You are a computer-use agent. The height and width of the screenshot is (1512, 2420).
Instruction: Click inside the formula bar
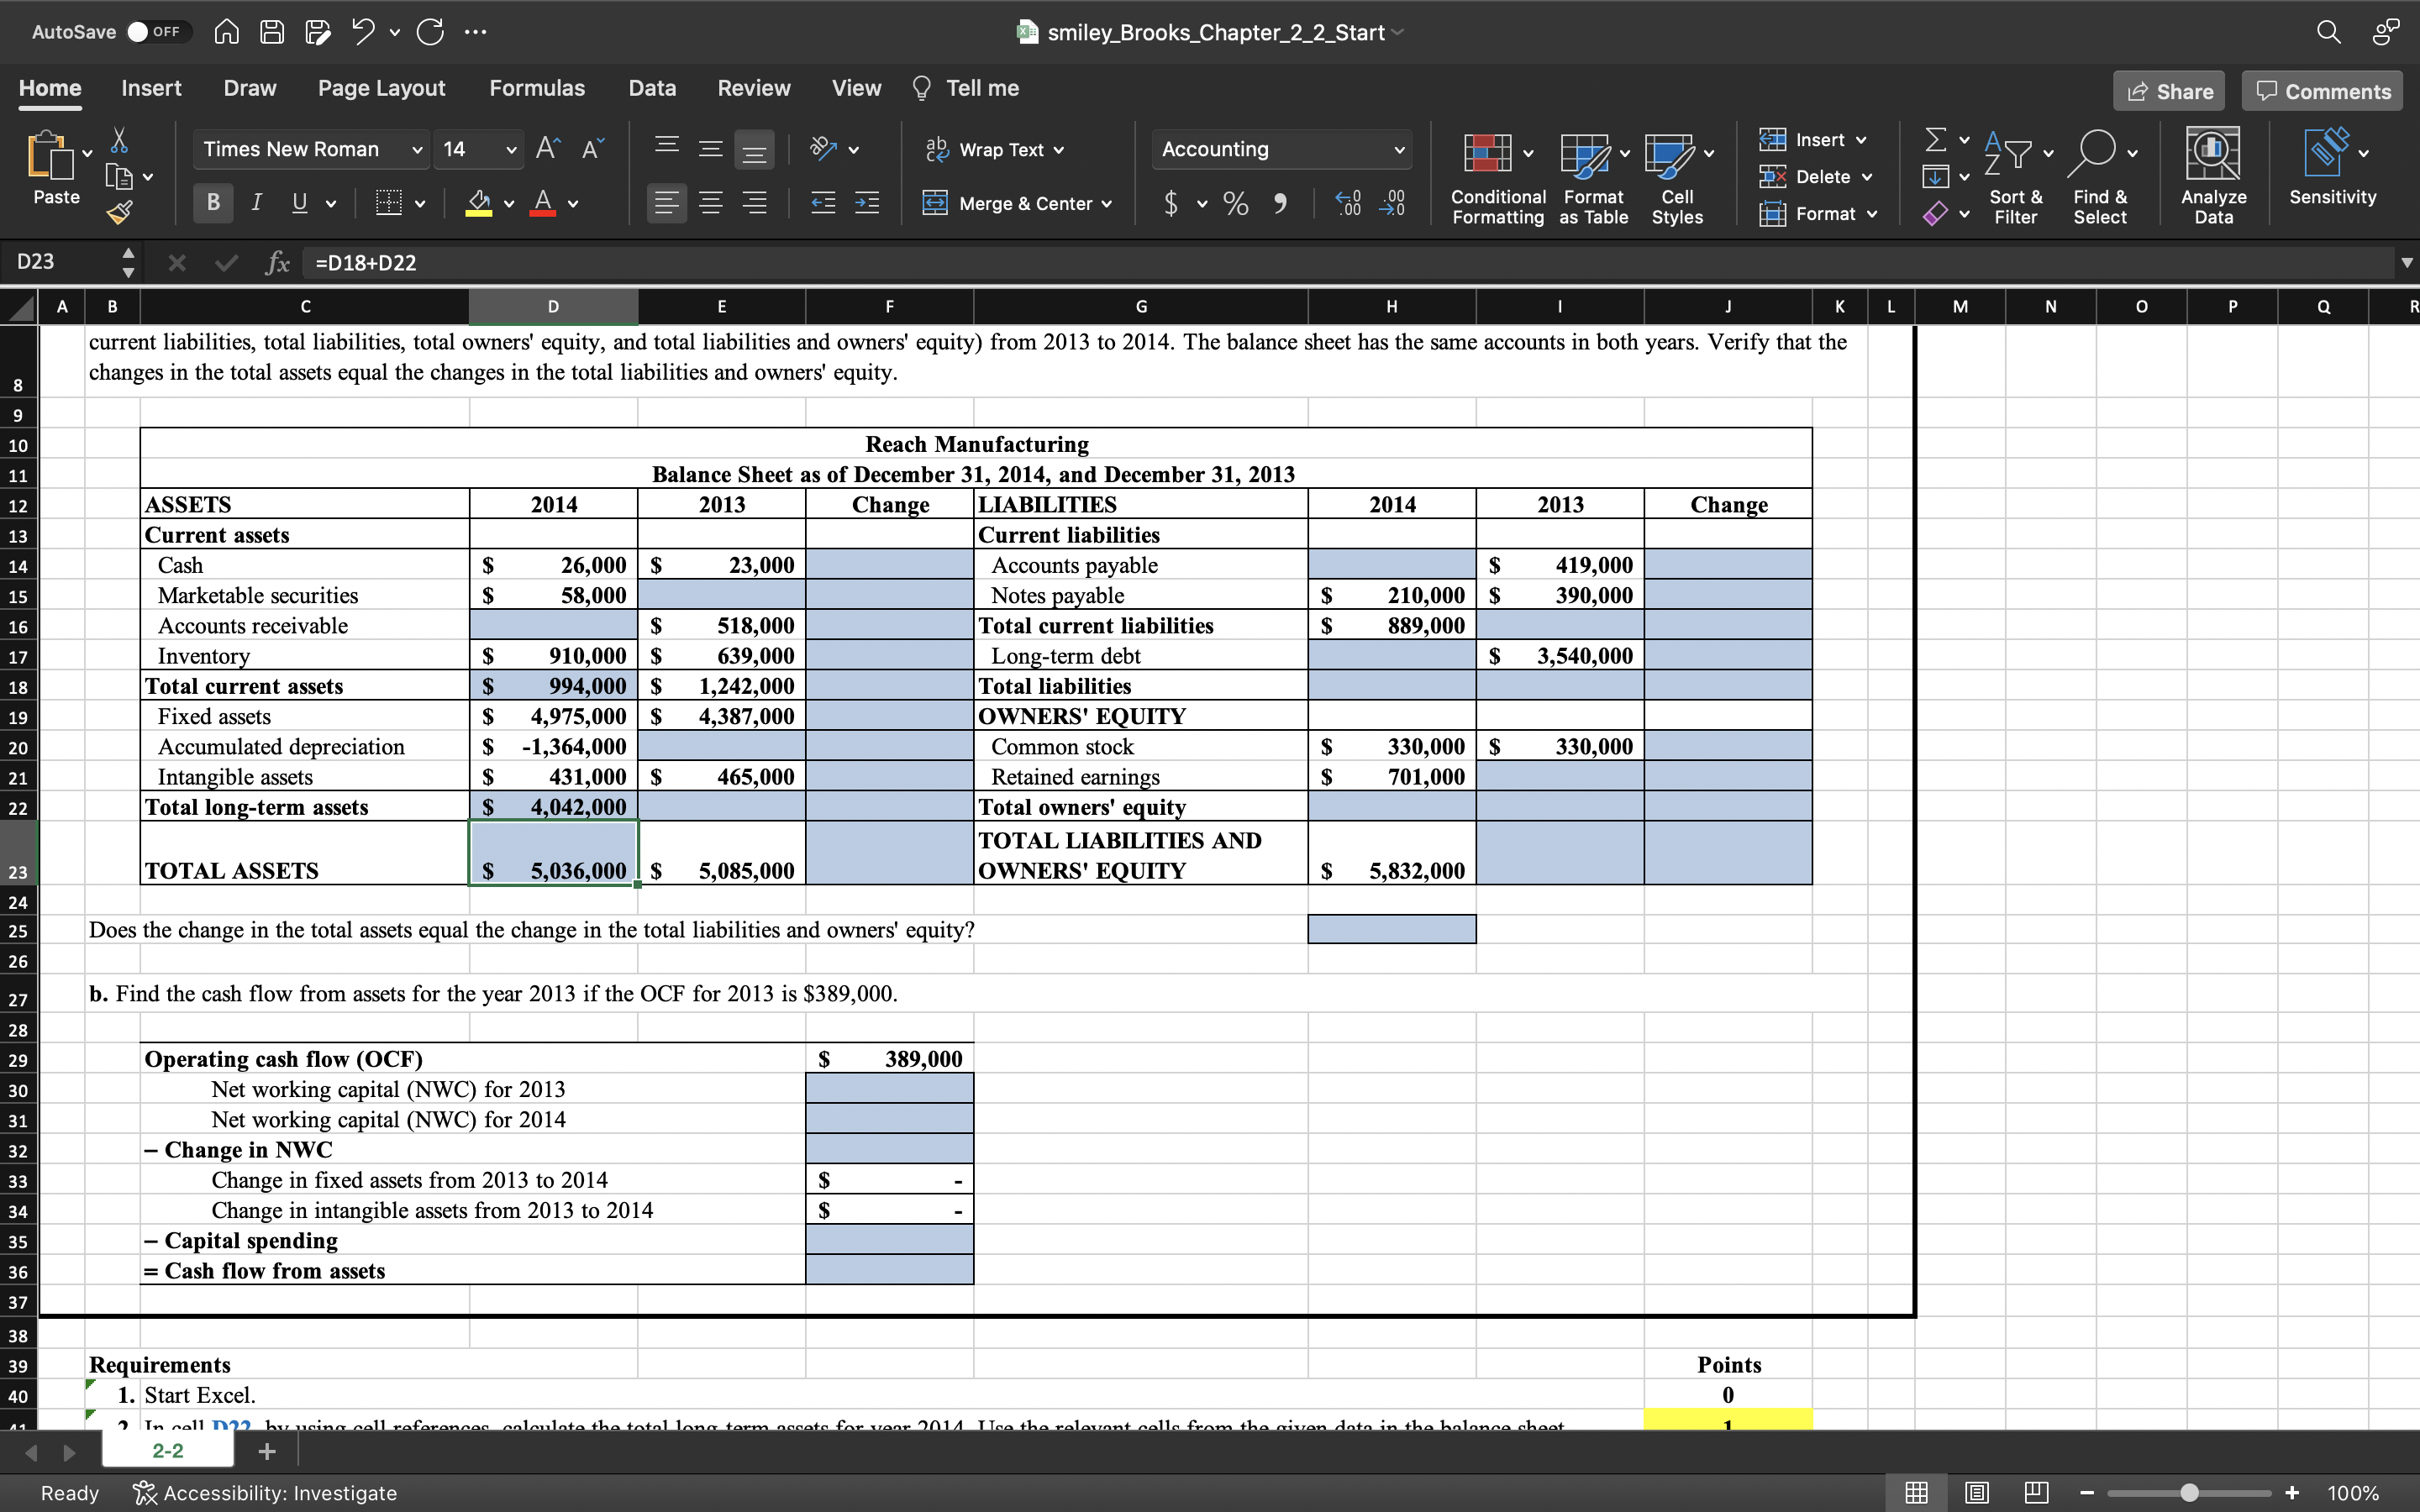tap(700, 262)
